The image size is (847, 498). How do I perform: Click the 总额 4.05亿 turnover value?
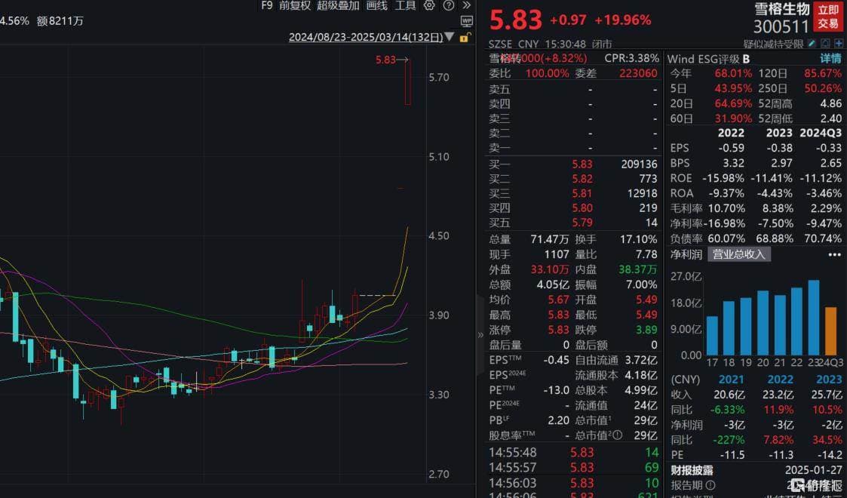(553, 284)
